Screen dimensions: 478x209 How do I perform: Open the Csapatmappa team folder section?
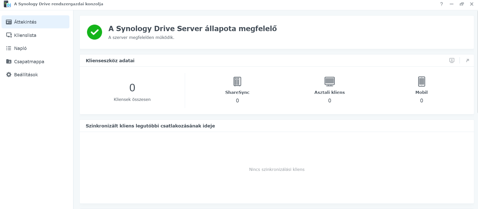(35, 61)
